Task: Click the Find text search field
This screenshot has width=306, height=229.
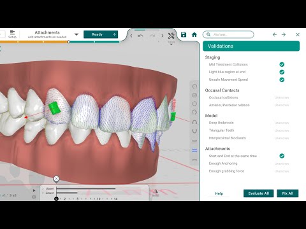Action: click(x=228, y=34)
